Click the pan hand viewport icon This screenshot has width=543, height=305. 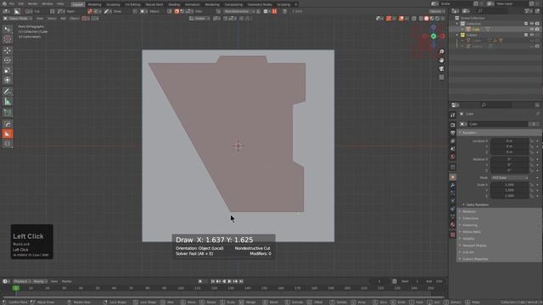[x=441, y=60]
